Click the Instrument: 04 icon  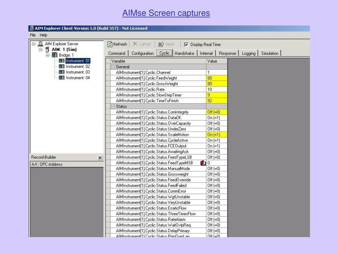tap(62, 78)
